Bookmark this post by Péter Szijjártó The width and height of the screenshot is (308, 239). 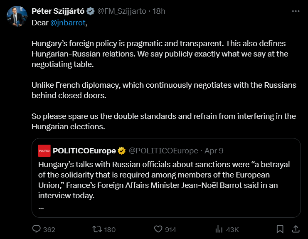click(280, 229)
